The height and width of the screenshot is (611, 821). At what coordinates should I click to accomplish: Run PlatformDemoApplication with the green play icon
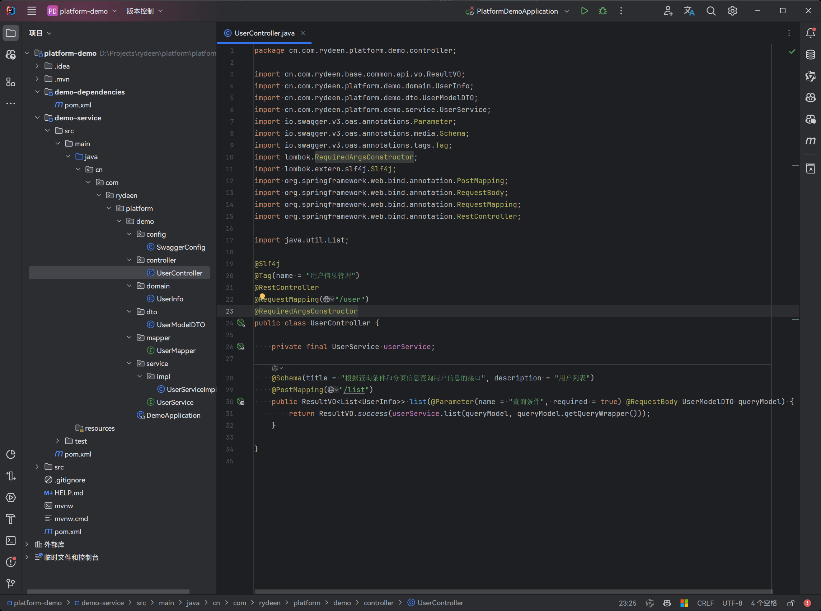click(584, 11)
